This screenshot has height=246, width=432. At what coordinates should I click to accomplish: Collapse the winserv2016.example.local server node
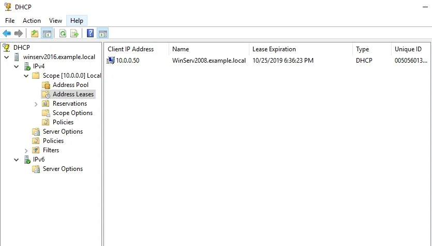[7, 57]
